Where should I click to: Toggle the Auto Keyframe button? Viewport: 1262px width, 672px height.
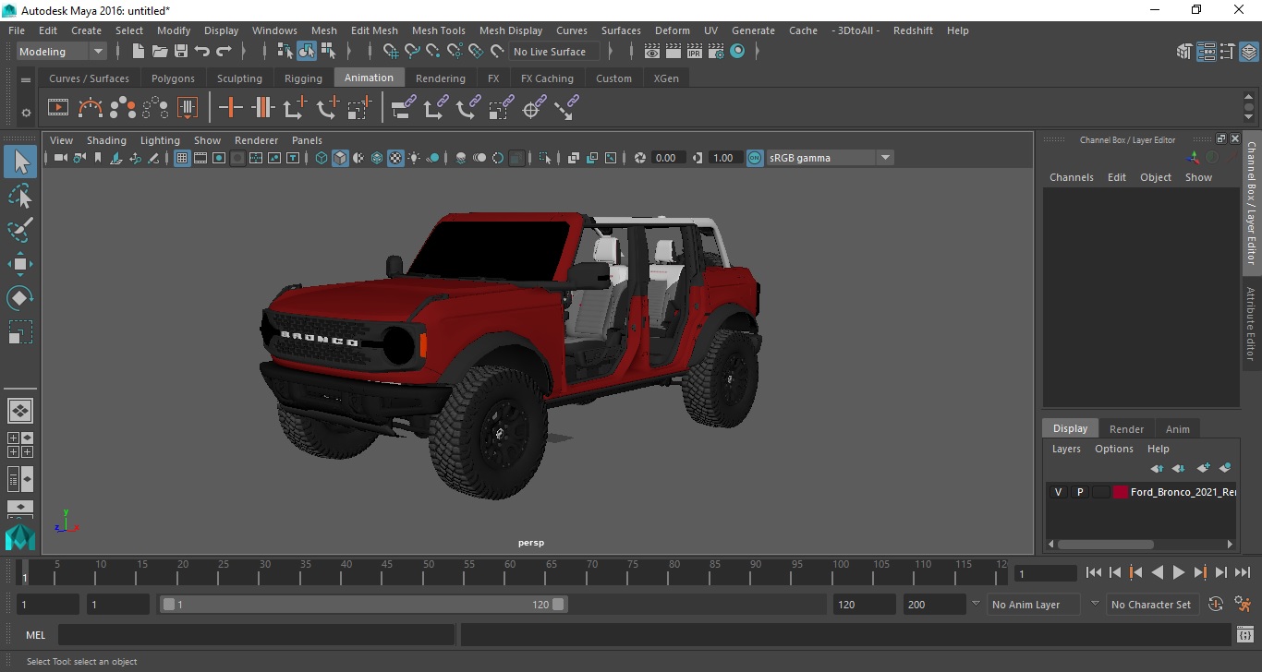click(1216, 605)
